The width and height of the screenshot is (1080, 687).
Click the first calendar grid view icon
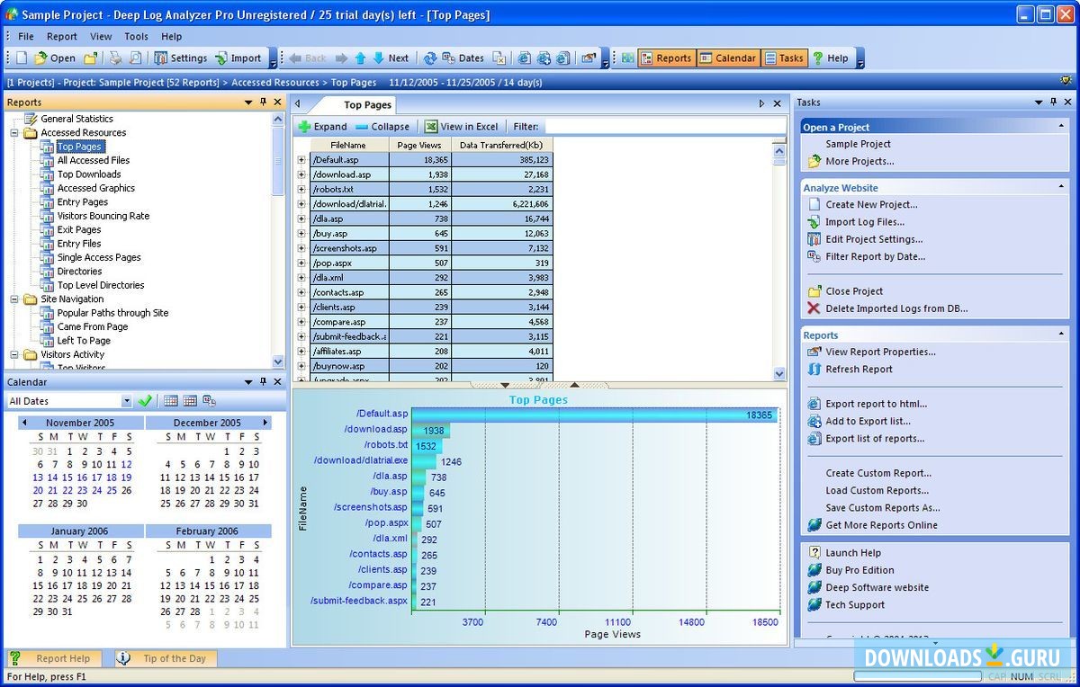click(171, 401)
